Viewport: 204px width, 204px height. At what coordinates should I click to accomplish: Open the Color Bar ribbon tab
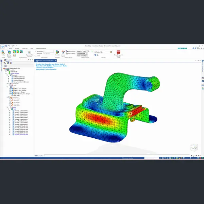click(25, 49)
